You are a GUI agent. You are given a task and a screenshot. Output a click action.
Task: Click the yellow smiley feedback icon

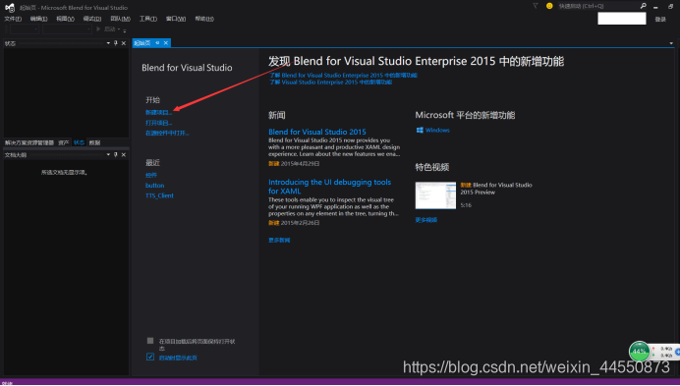point(549,6)
